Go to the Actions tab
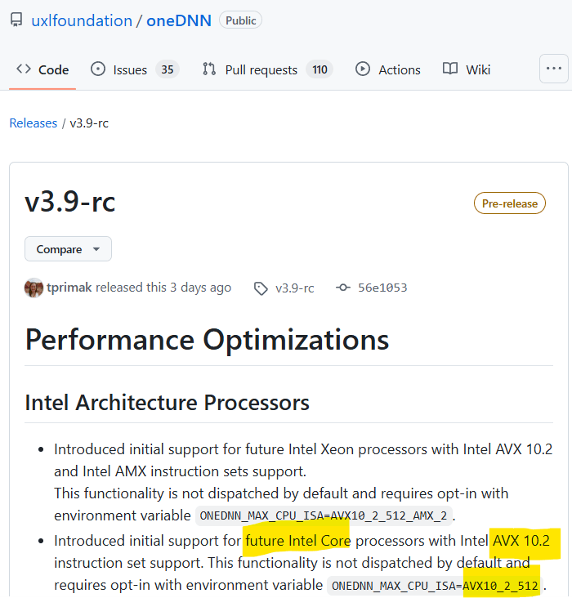The width and height of the screenshot is (572, 598). (x=387, y=69)
